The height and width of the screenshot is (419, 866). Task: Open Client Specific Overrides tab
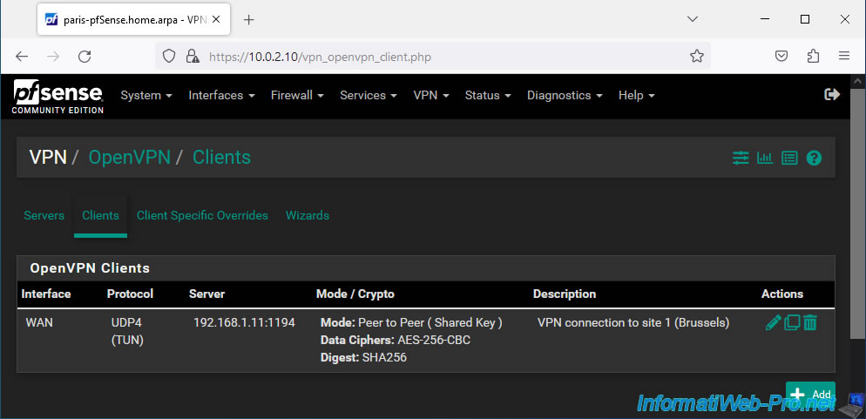click(202, 216)
